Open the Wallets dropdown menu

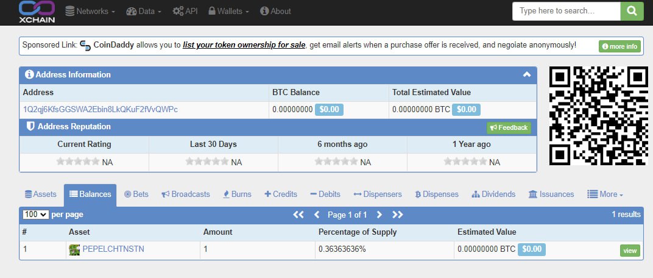point(228,11)
